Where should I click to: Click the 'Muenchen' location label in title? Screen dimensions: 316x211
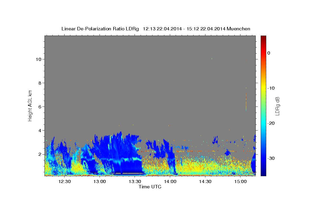point(239,29)
